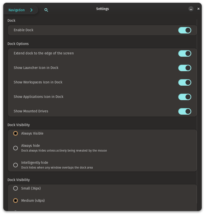Viewport: 205px width, 215px height.
Task: Click the search magnifier icon
Action: [x=46, y=10]
